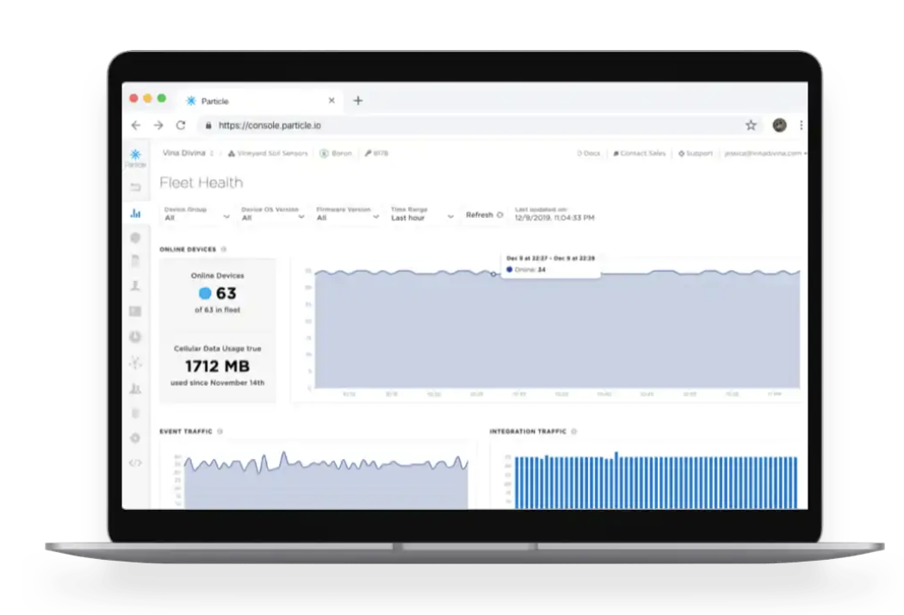Click the console.particle.io address bar
The width and height of the screenshot is (904, 615).
tap(472, 125)
